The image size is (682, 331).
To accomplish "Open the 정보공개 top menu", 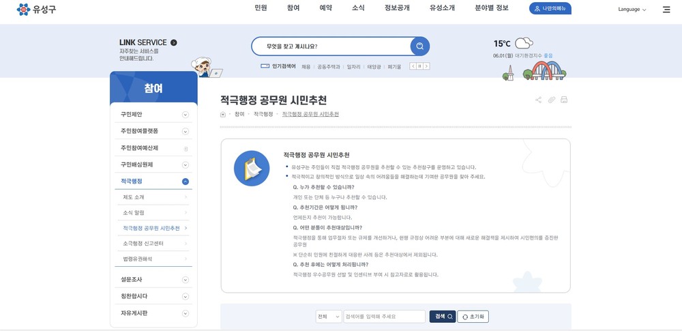I will (397, 8).
